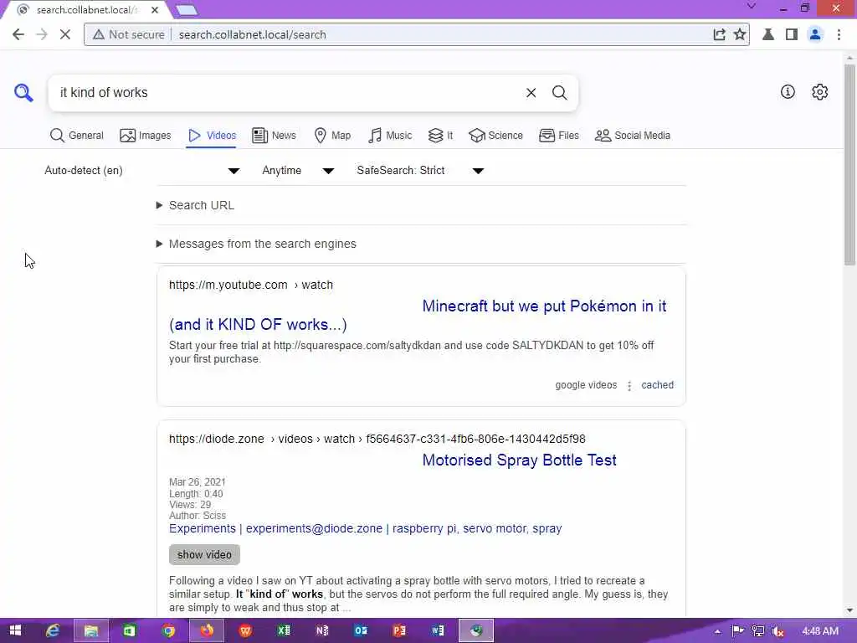The width and height of the screenshot is (857, 643).
Task: Open Motorised Spray Bottle Test result
Action: click(519, 460)
